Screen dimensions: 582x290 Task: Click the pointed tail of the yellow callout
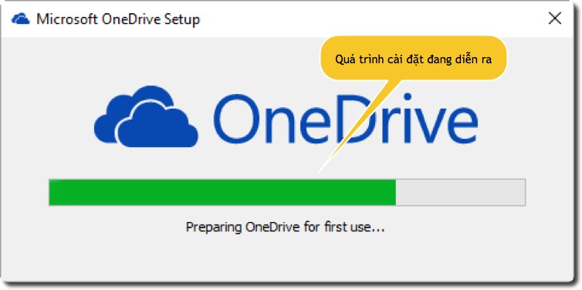tap(357, 126)
